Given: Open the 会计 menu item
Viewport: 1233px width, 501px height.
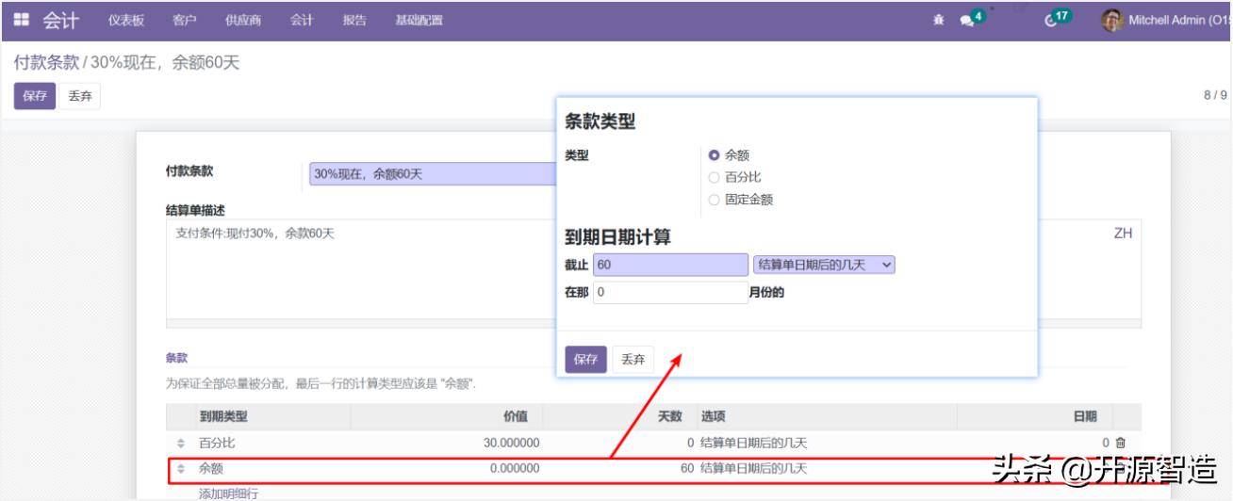Looking at the screenshot, I should tap(302, 21).
